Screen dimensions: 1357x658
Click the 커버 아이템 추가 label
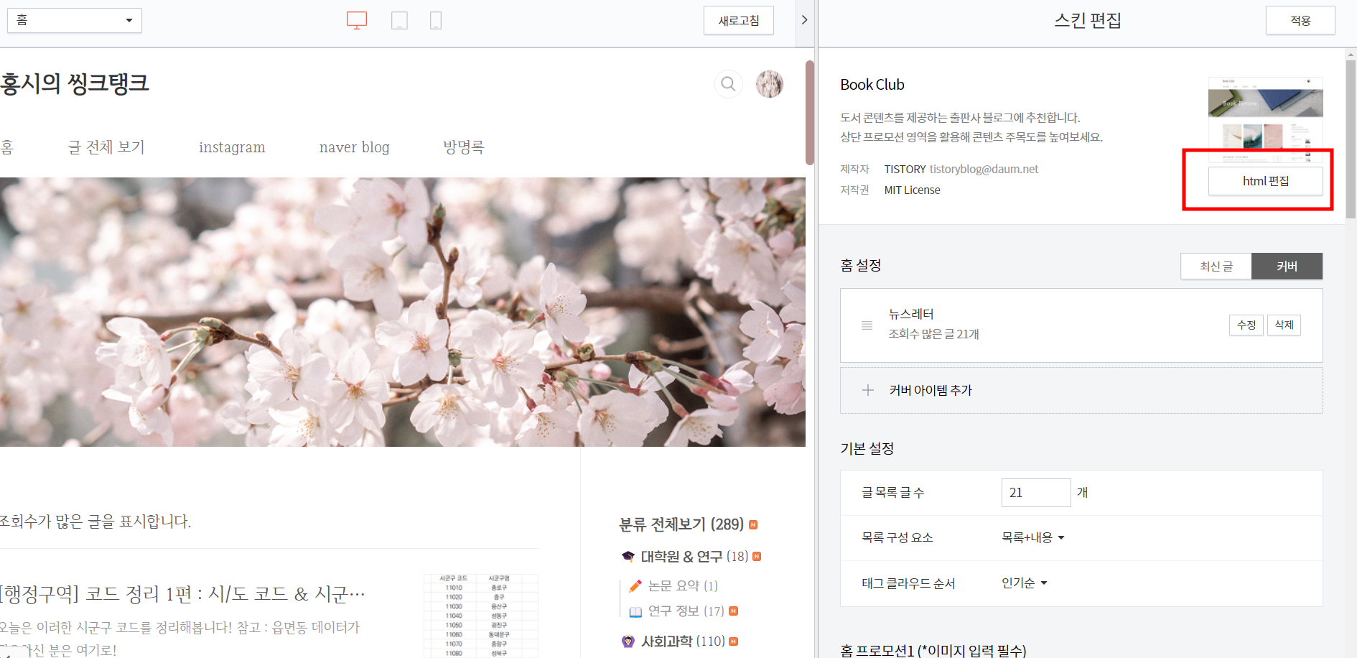tap(931, 390)
